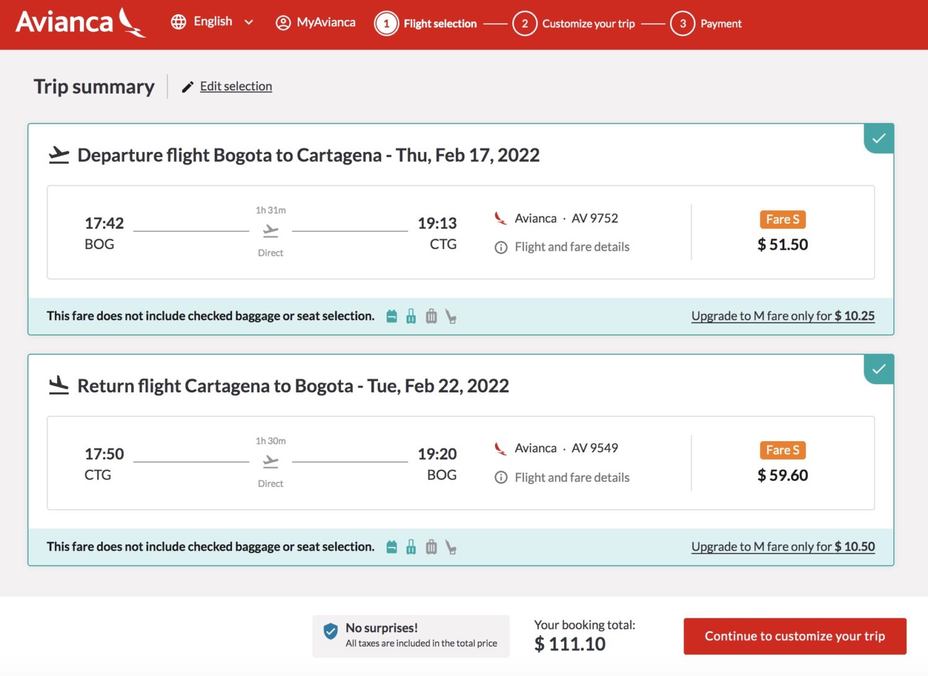Viewport: 928px width, 676px height.
Task: Click the backpack personal item icon in return banner
Action: (x=392, y=547)
